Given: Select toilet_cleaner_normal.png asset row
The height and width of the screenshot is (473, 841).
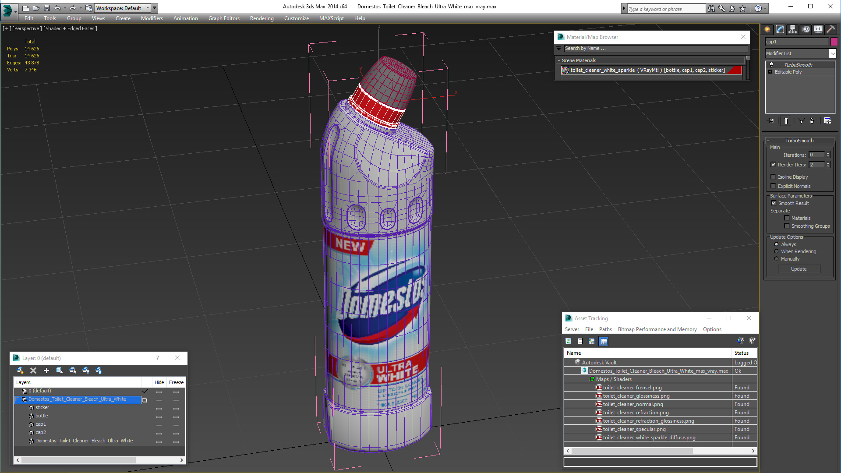Looking at the screenshot, I should (633, 404).
